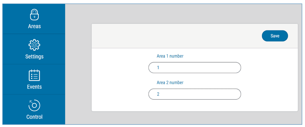
Task: Click the light header strip left of Save
Action: pyautogui.click(x=172, y=36)
